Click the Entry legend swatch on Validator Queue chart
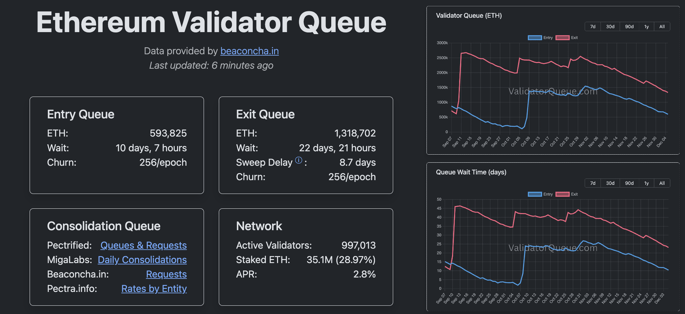685x314 pixels. pos(535,37)
